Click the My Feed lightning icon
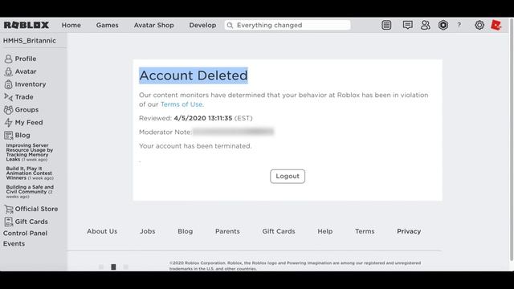Image resolution: width=514 pixels, height=289 pixels. 9,123
